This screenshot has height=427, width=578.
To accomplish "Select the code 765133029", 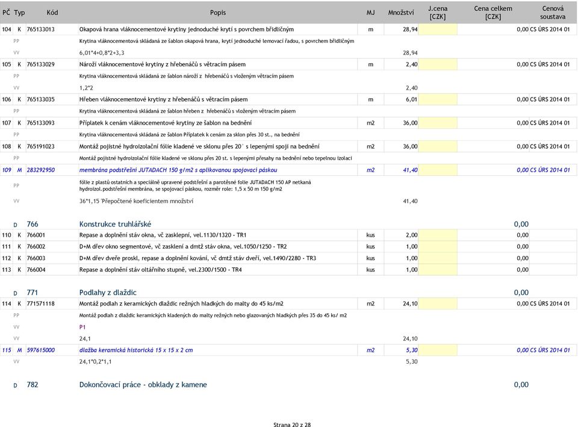I will click(x=40, y=64).
